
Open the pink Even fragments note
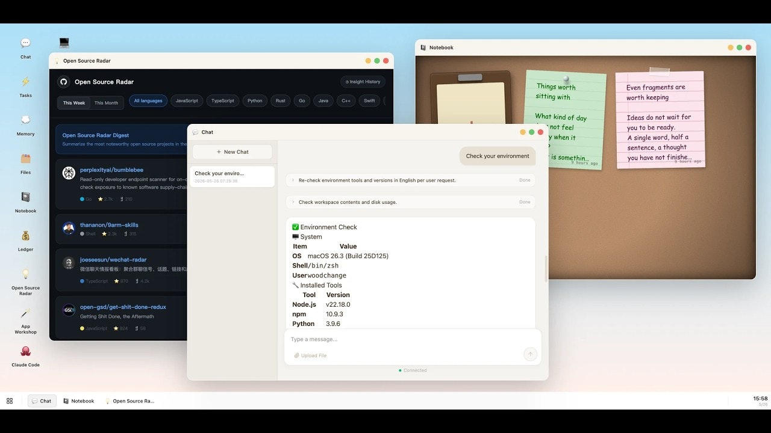point(660,120)
